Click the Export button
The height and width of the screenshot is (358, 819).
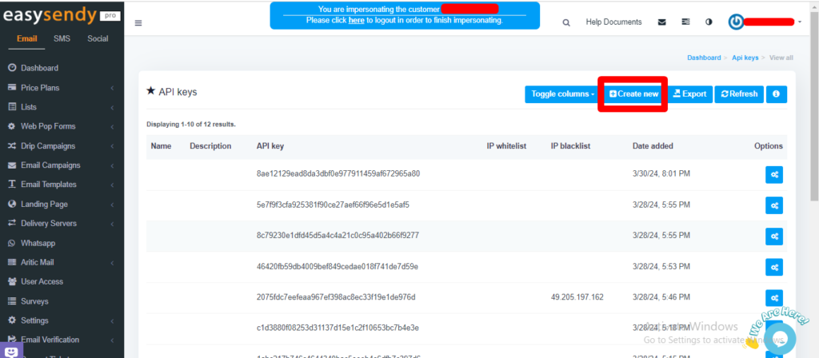tap(689, 94)
